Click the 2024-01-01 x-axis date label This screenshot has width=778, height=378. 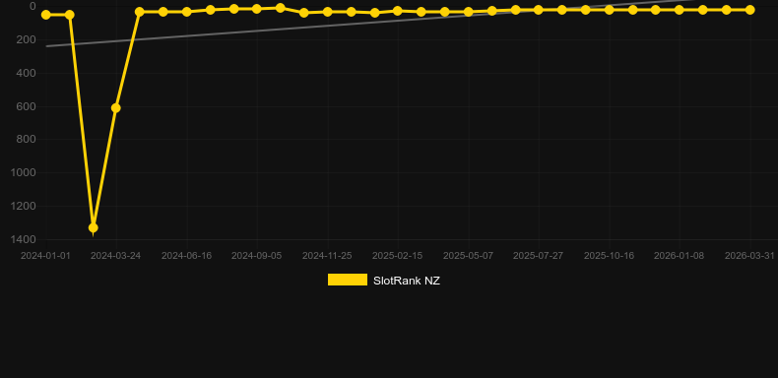(x=45, y=256)
